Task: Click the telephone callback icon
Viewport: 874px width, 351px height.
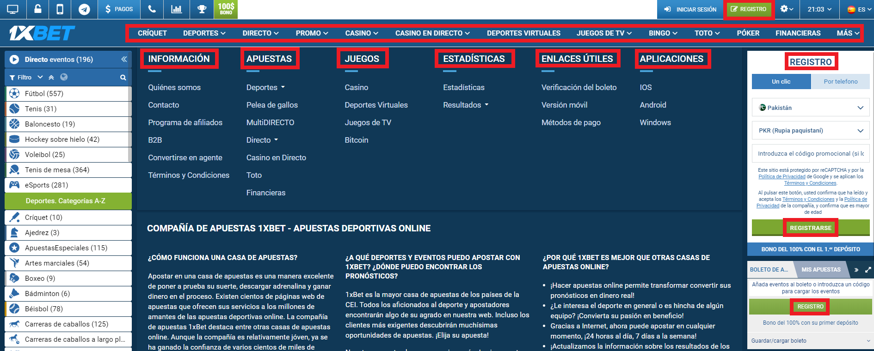Action: (152, 9)
